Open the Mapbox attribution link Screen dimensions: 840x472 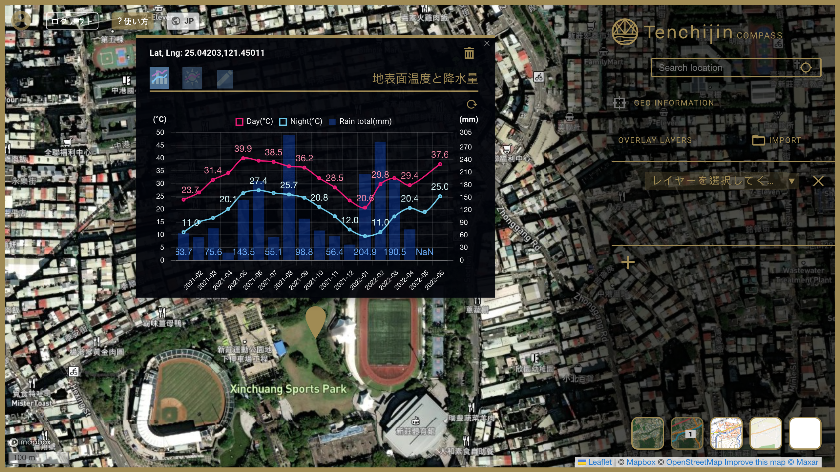[641, 462]
